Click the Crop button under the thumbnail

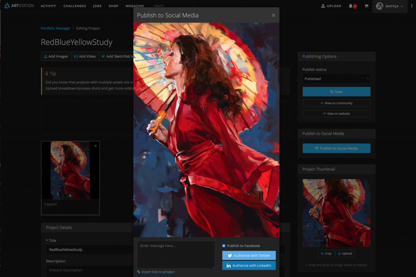point(326,253)
